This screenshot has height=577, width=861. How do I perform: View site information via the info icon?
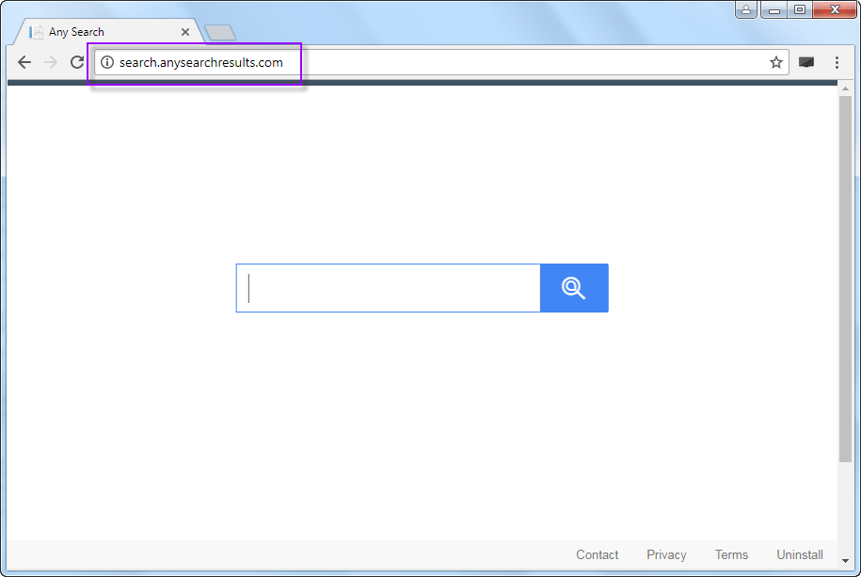pyautogui.click(x=107, y=62)
